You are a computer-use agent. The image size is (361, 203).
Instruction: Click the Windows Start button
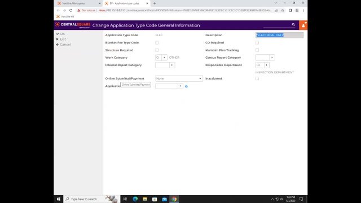point(59,199)
